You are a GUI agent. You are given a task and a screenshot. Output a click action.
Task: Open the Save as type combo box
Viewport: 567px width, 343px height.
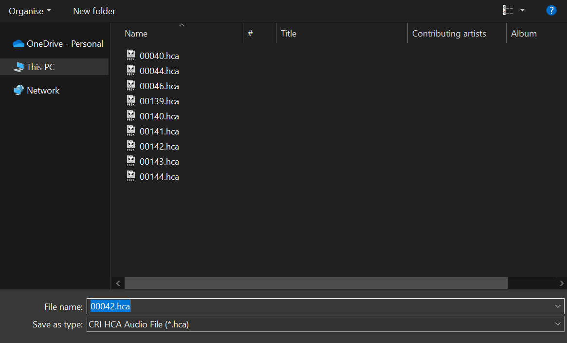(326, 324)
